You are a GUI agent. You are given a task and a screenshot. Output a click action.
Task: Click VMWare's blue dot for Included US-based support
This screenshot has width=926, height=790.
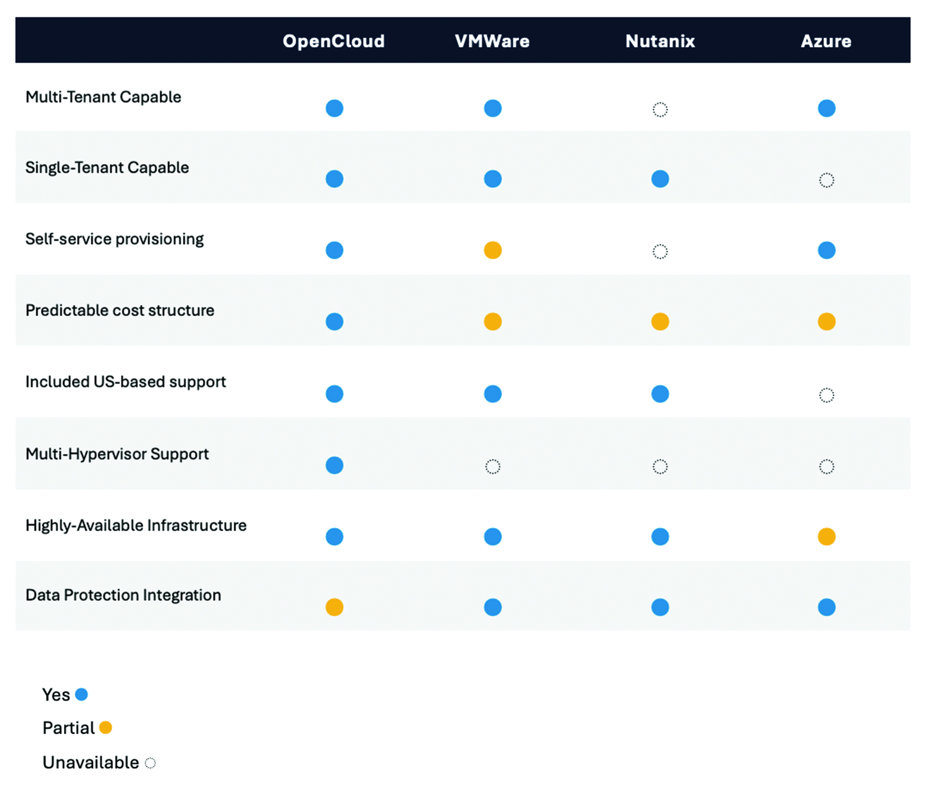(492, 394)
